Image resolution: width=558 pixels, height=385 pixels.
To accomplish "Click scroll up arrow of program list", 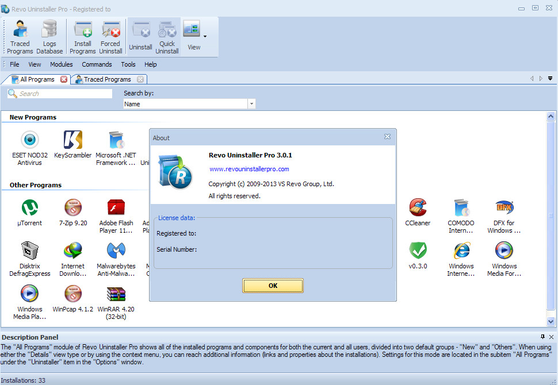I will pyautogui.click(x=551, y=116).
